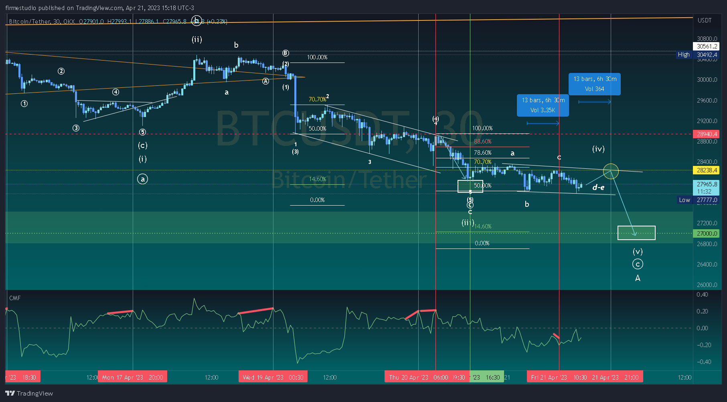This screenshot has width=727, height=402.
Task: Click the circled 4 wave label
Action: pyautogui.click(x=115, y=92)
